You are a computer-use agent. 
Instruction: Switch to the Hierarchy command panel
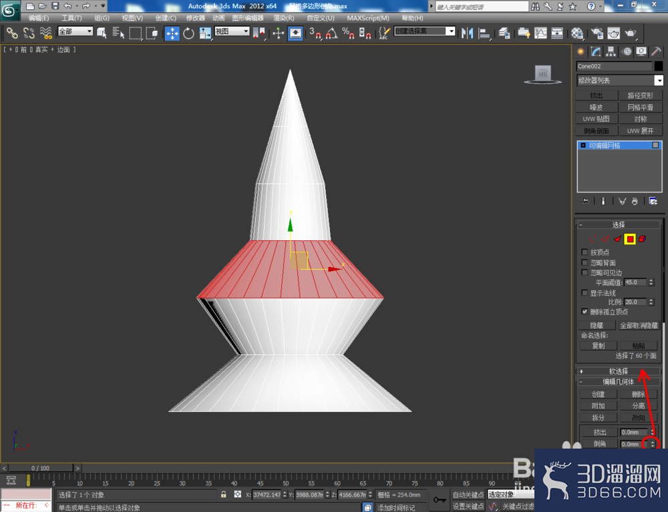click(x=611, y=51)
